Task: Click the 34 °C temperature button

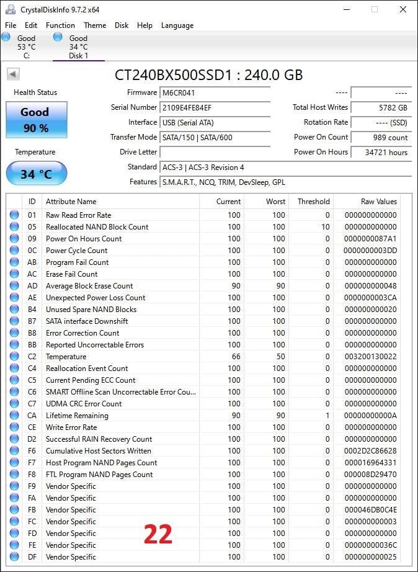Action: [x=37, y=174]
